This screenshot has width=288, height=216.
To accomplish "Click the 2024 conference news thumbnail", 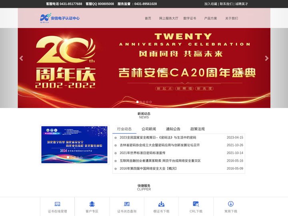I will pos(74,144).
